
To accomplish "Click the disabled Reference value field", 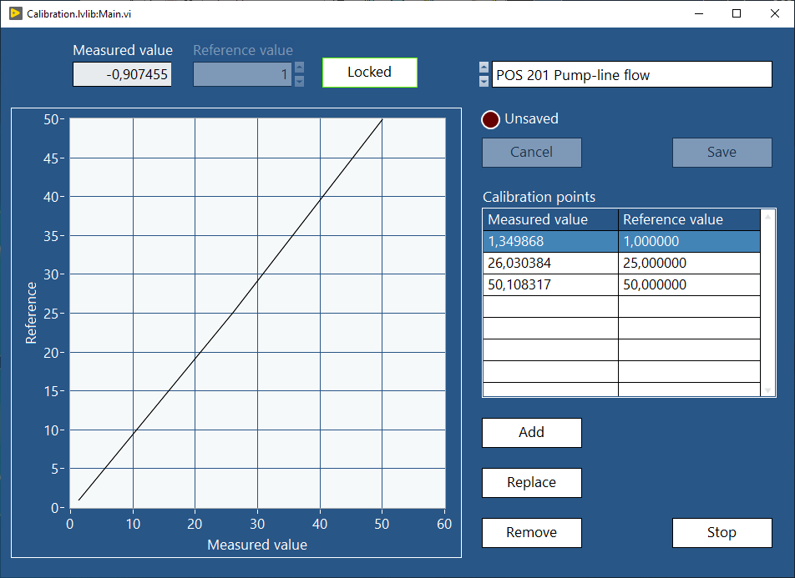I will point(242,74).
